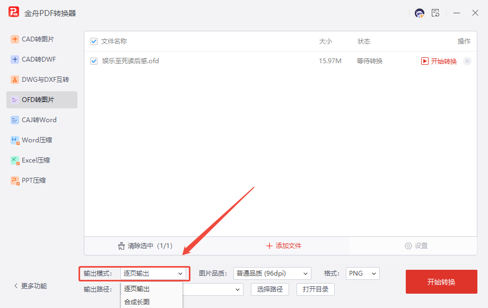The height and width of the screenshot is (308, 488).
Task: Uncheck the 娱乐至死读后感.ofd file checkbox
Action: [94, 61]
